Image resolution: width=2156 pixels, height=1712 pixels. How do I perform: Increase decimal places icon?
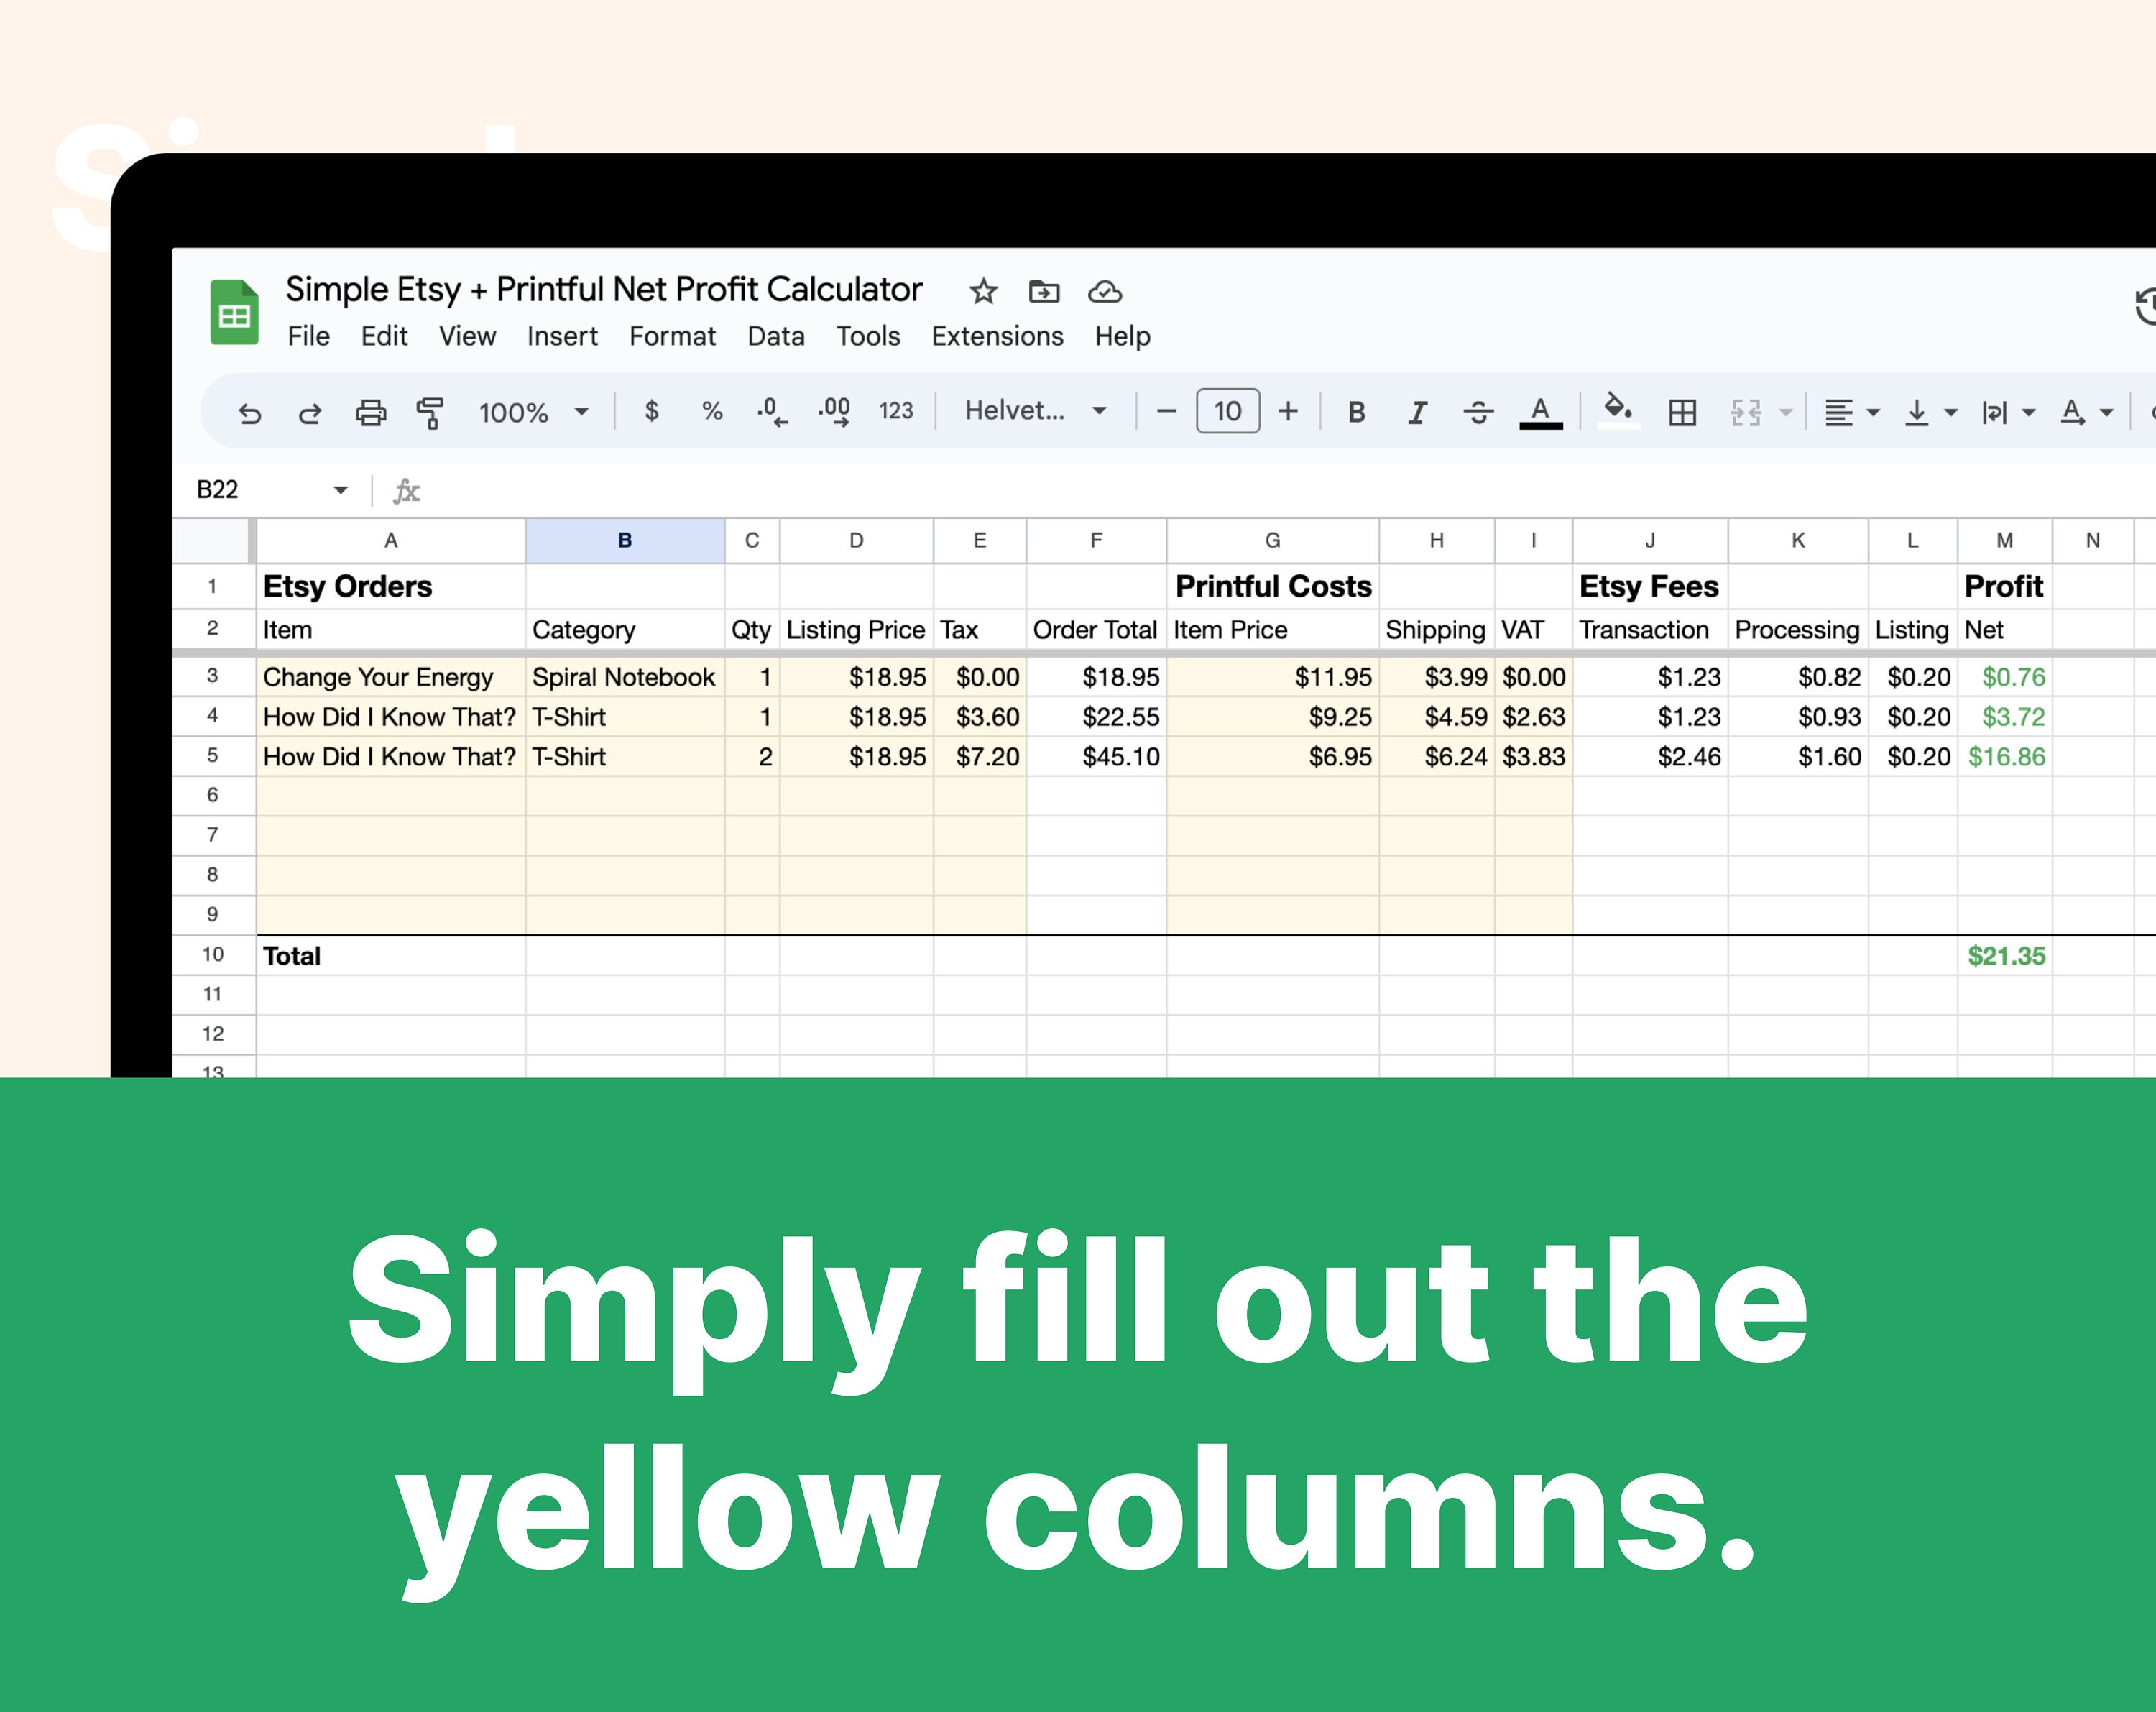834,411
